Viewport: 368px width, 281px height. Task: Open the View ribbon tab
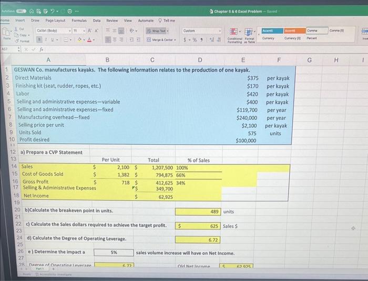128,21
